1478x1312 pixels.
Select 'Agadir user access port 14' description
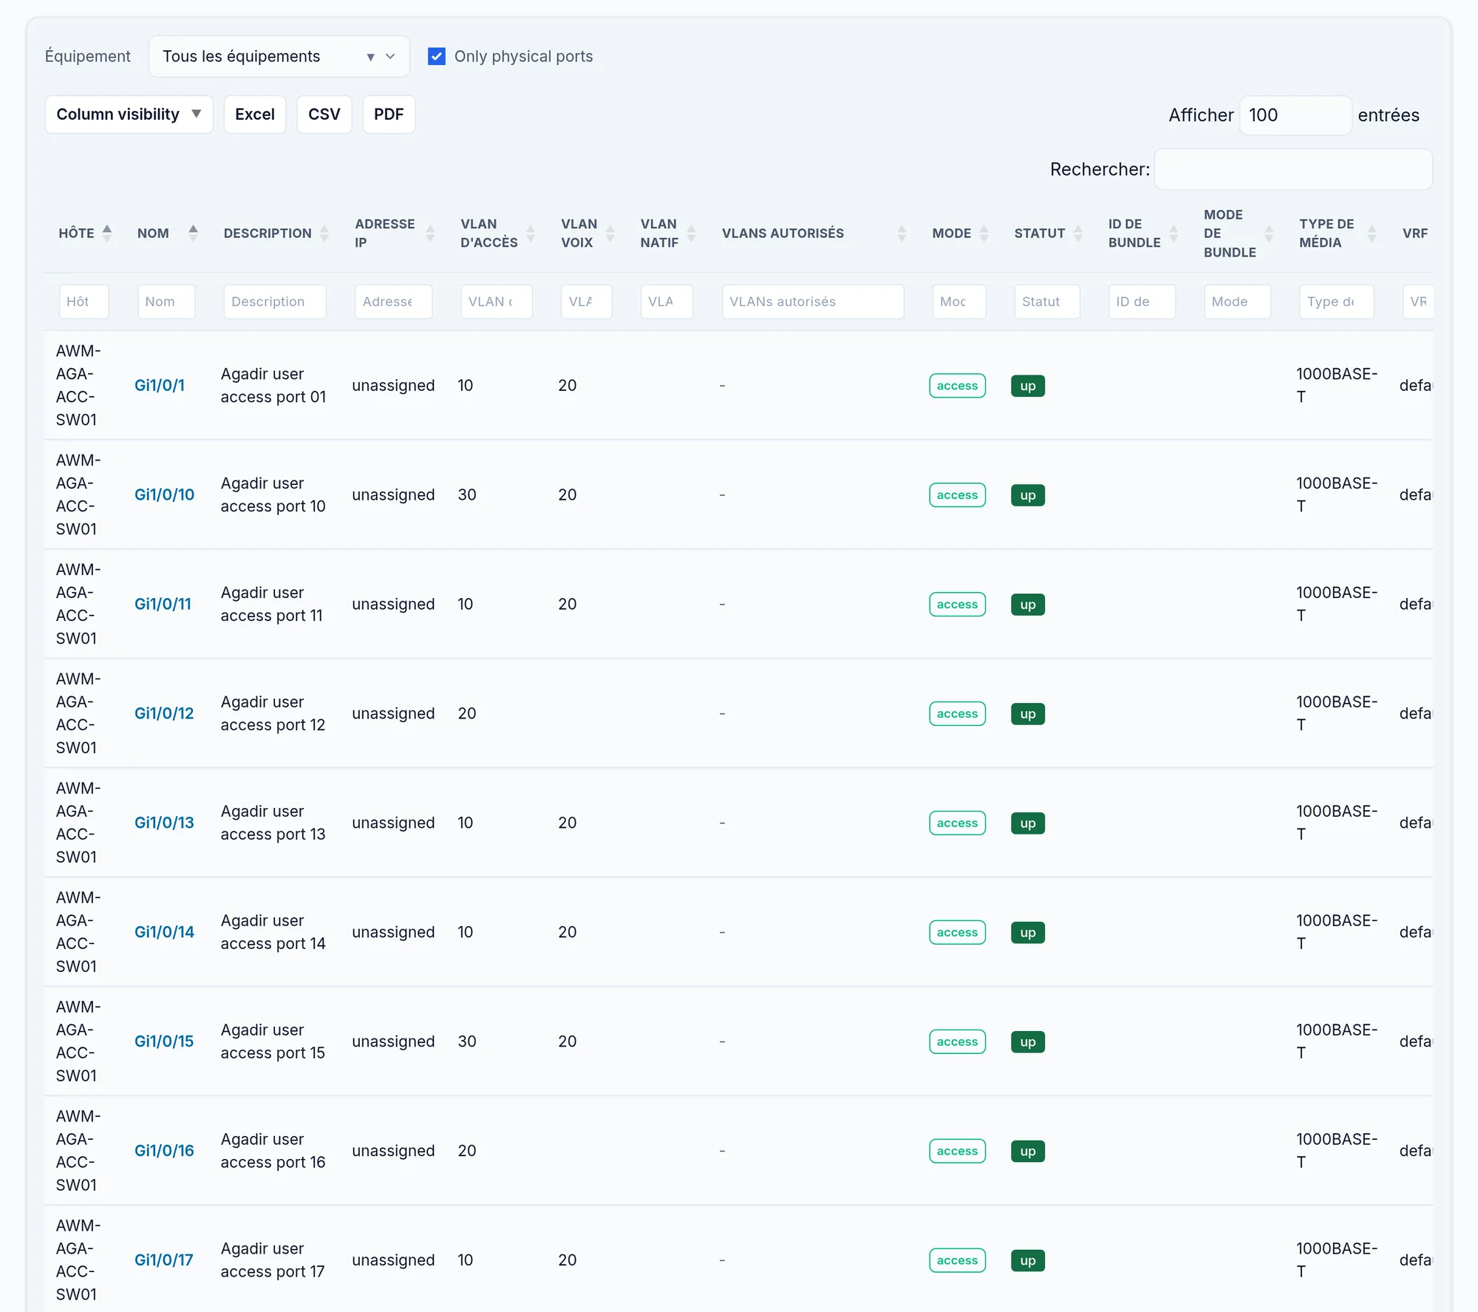pos(273,932)
